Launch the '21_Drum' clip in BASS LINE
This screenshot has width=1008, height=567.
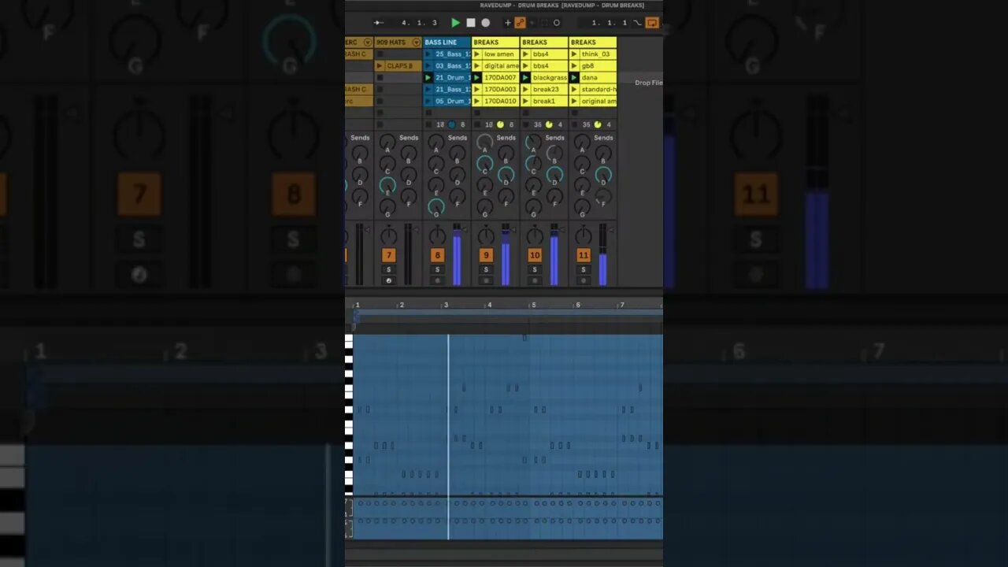(428, 78)
